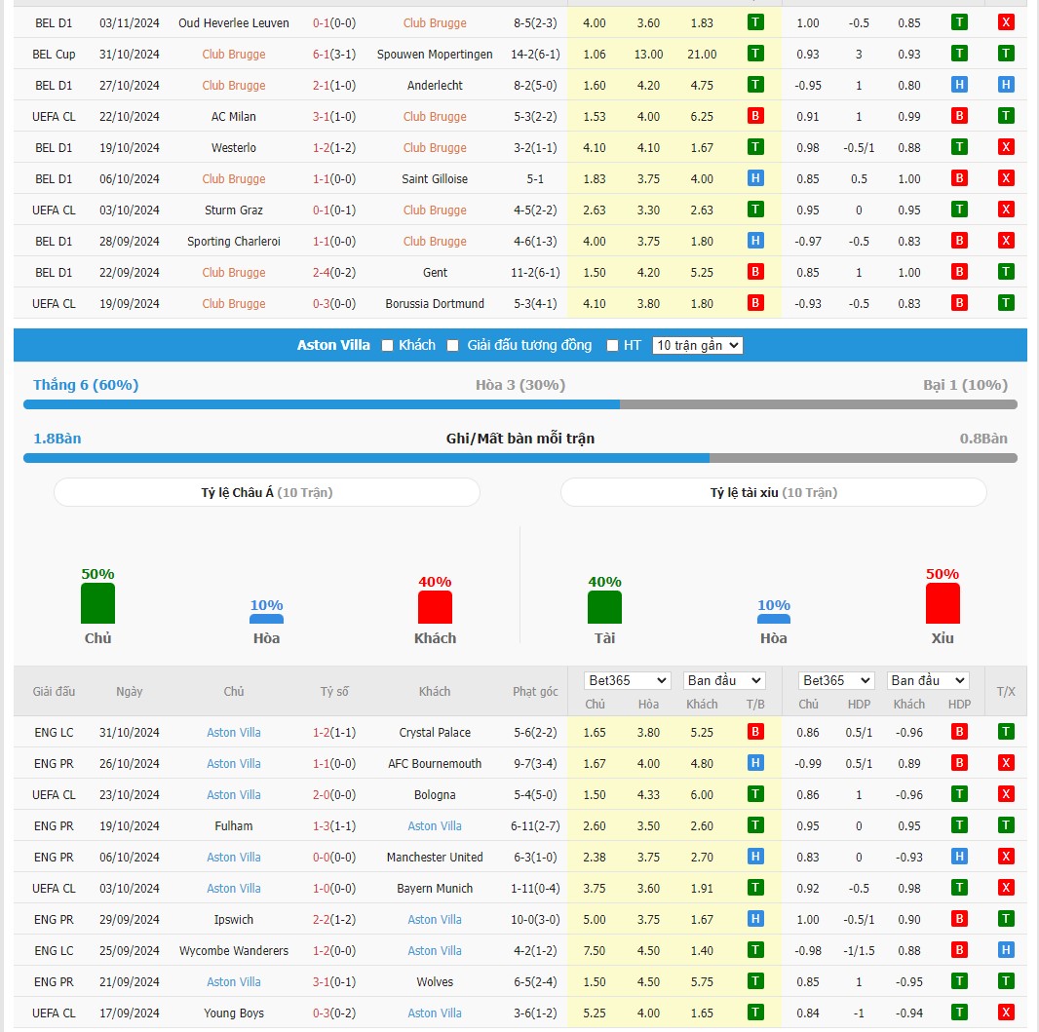Click the red 50% Xỉu bar
1039x1032 pixels.
[943, 603]
